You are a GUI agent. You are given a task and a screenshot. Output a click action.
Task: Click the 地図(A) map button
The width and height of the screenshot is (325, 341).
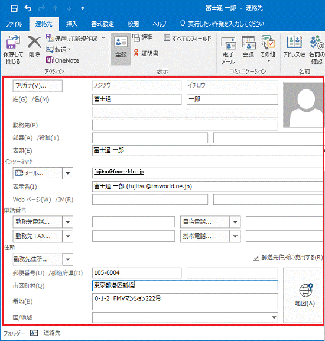[x=304, y=295]
